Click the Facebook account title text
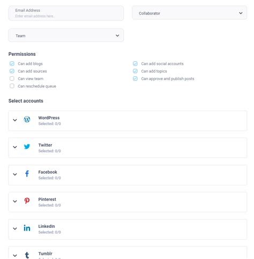This screenshot has height=259, width=254. (x=48, y=172)
